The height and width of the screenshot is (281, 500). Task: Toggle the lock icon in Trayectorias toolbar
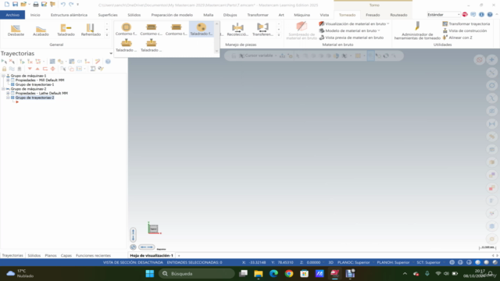coord(4,69)
